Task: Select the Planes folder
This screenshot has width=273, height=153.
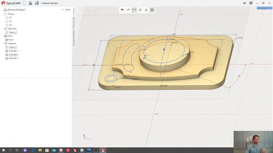Action: click(11, 14)
